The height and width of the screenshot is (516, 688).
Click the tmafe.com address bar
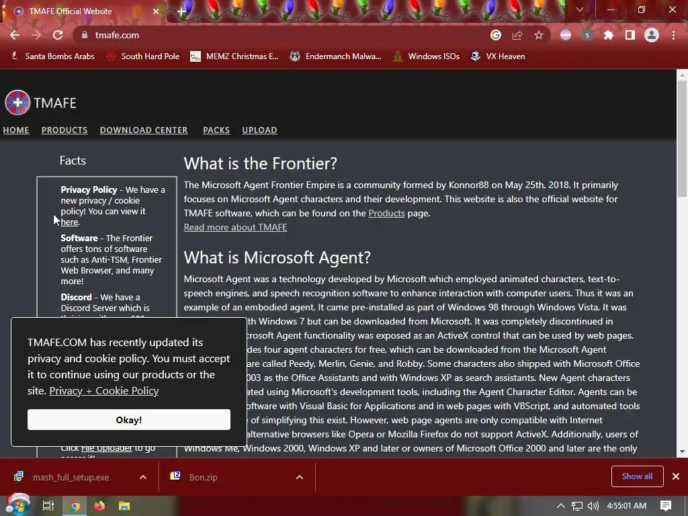281,35
